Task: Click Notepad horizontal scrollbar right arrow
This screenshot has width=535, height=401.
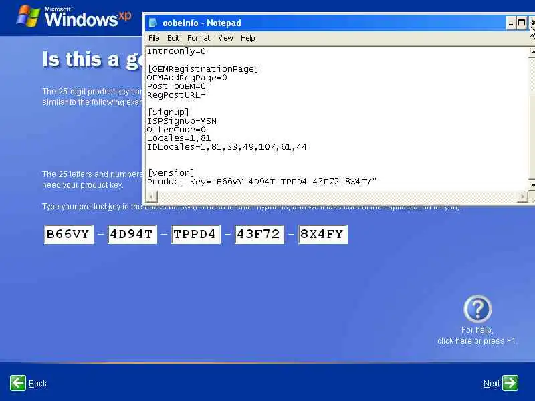Action: coord(522,196)
